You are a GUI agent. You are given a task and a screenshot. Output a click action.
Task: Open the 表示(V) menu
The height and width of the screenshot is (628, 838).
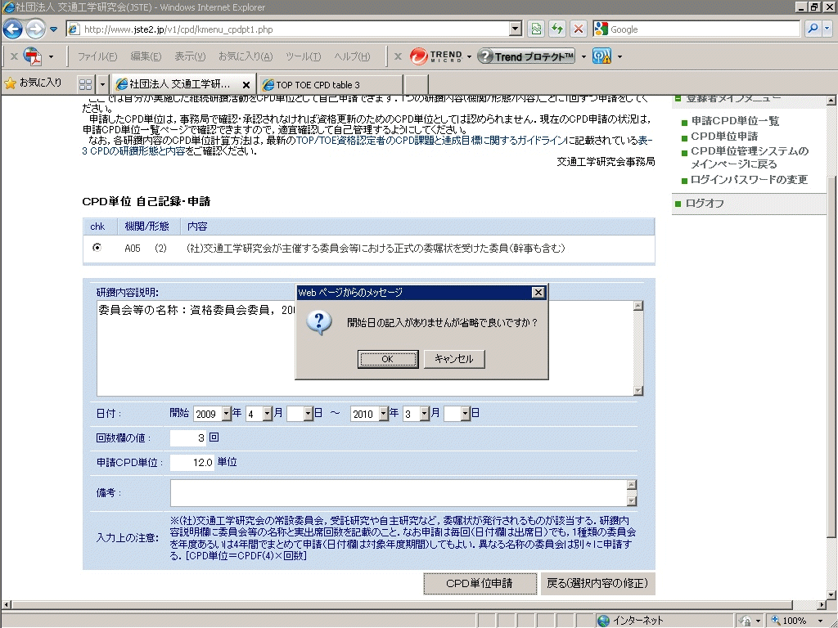click(190, 56)
